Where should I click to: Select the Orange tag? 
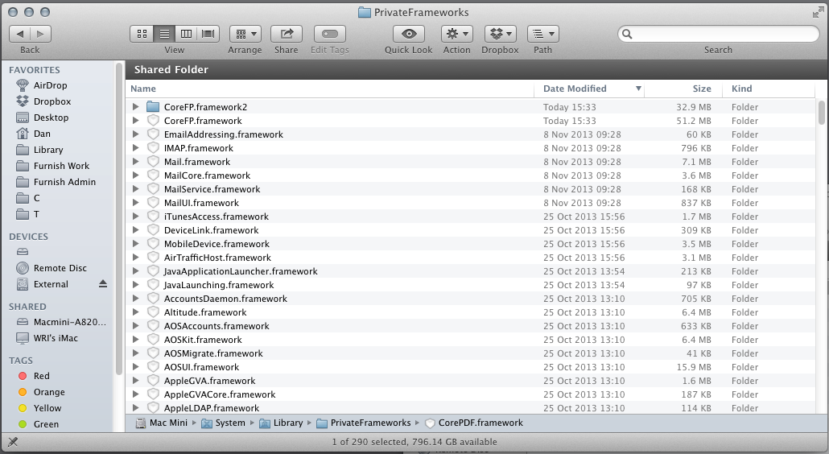pos(49,392)
